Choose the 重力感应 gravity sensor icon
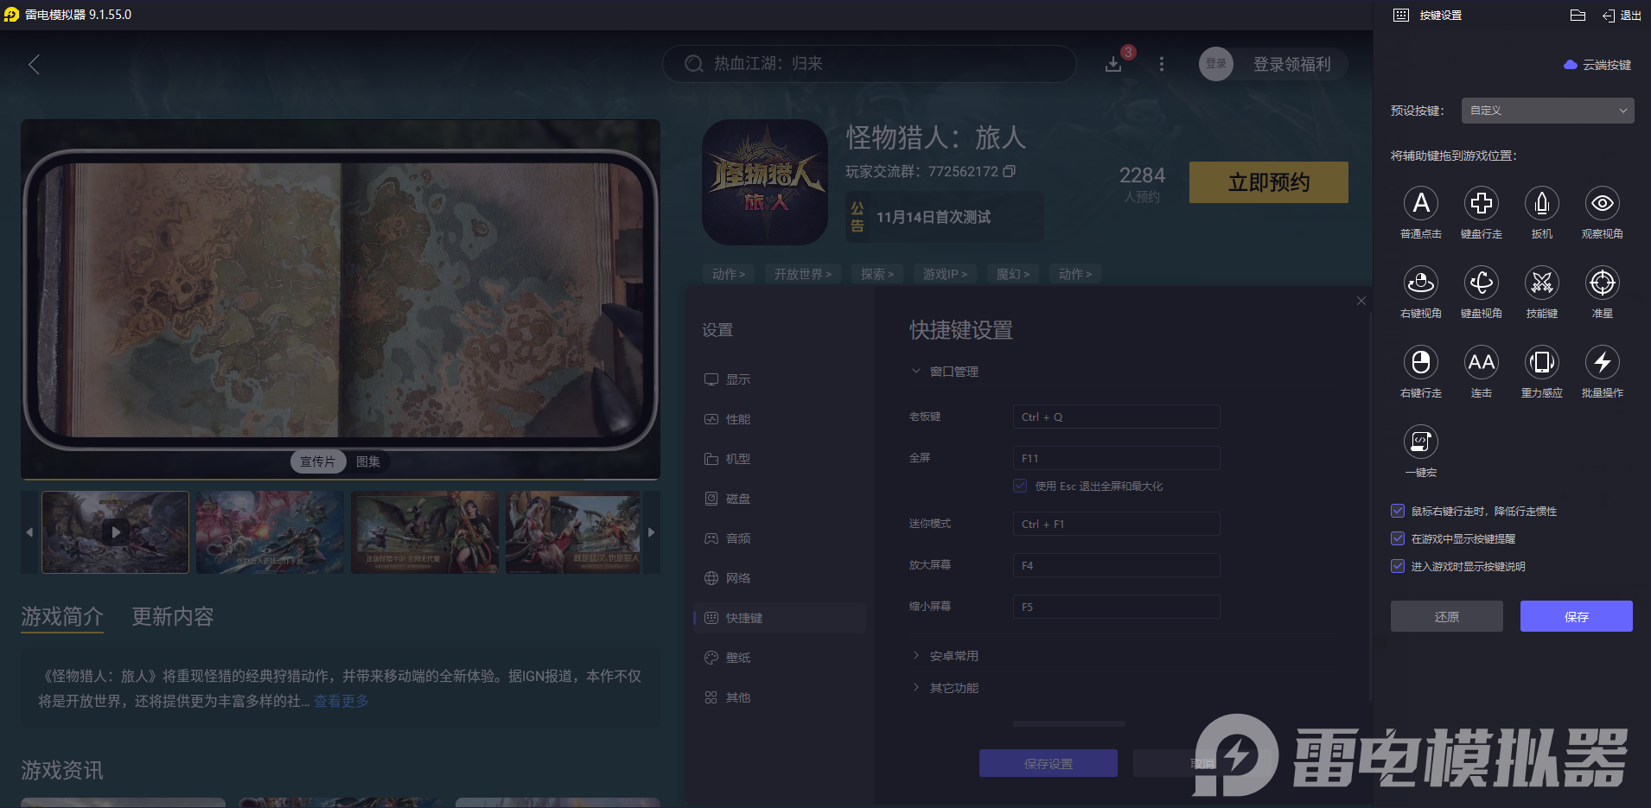The height and width of the screenshot is (808, 1651). 1542,363
